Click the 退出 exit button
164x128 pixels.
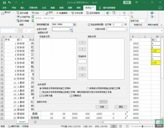tap(121, 107)
